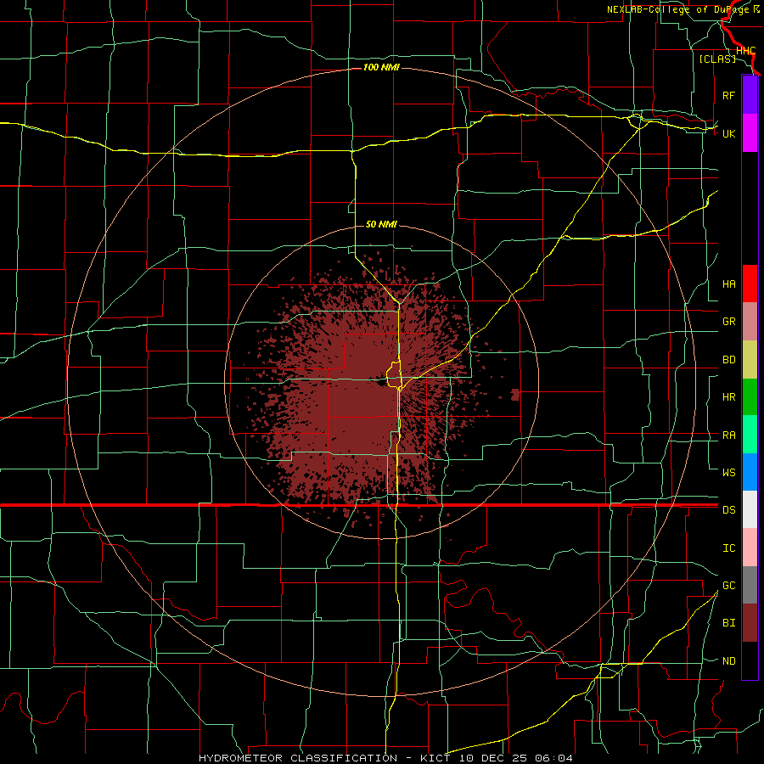
Task: Click the BD legend label
Action: point(728,360)
